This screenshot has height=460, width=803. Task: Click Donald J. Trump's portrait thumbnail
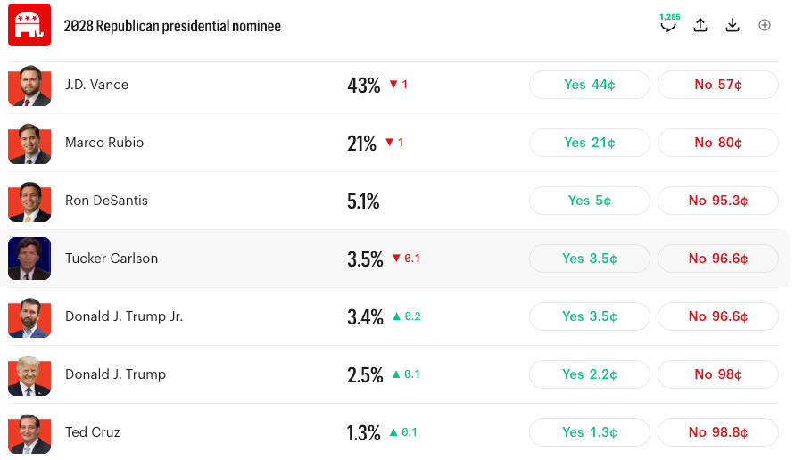29,374
